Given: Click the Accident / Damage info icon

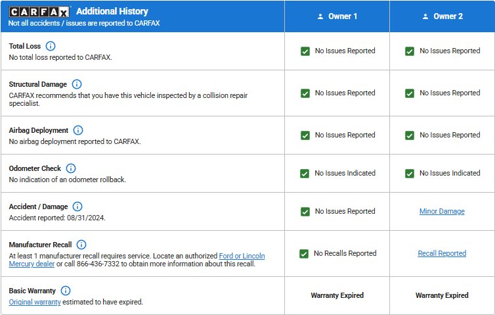Looking at the screenshot, I should 77,206.
